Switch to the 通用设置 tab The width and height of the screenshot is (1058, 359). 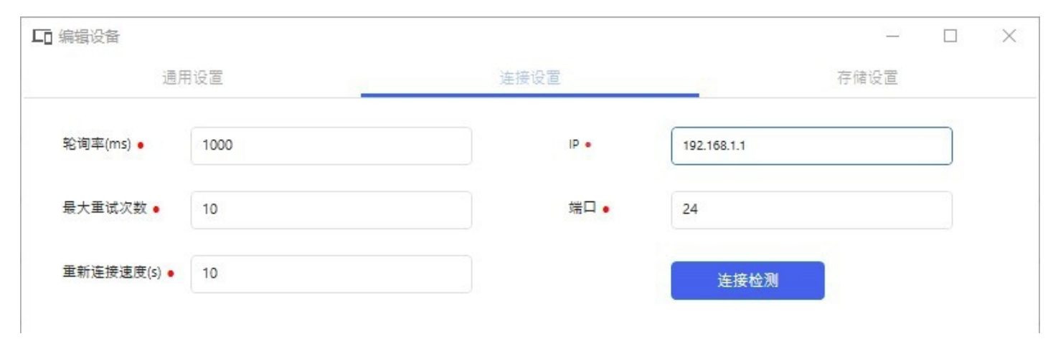click(x=193, y=77)
